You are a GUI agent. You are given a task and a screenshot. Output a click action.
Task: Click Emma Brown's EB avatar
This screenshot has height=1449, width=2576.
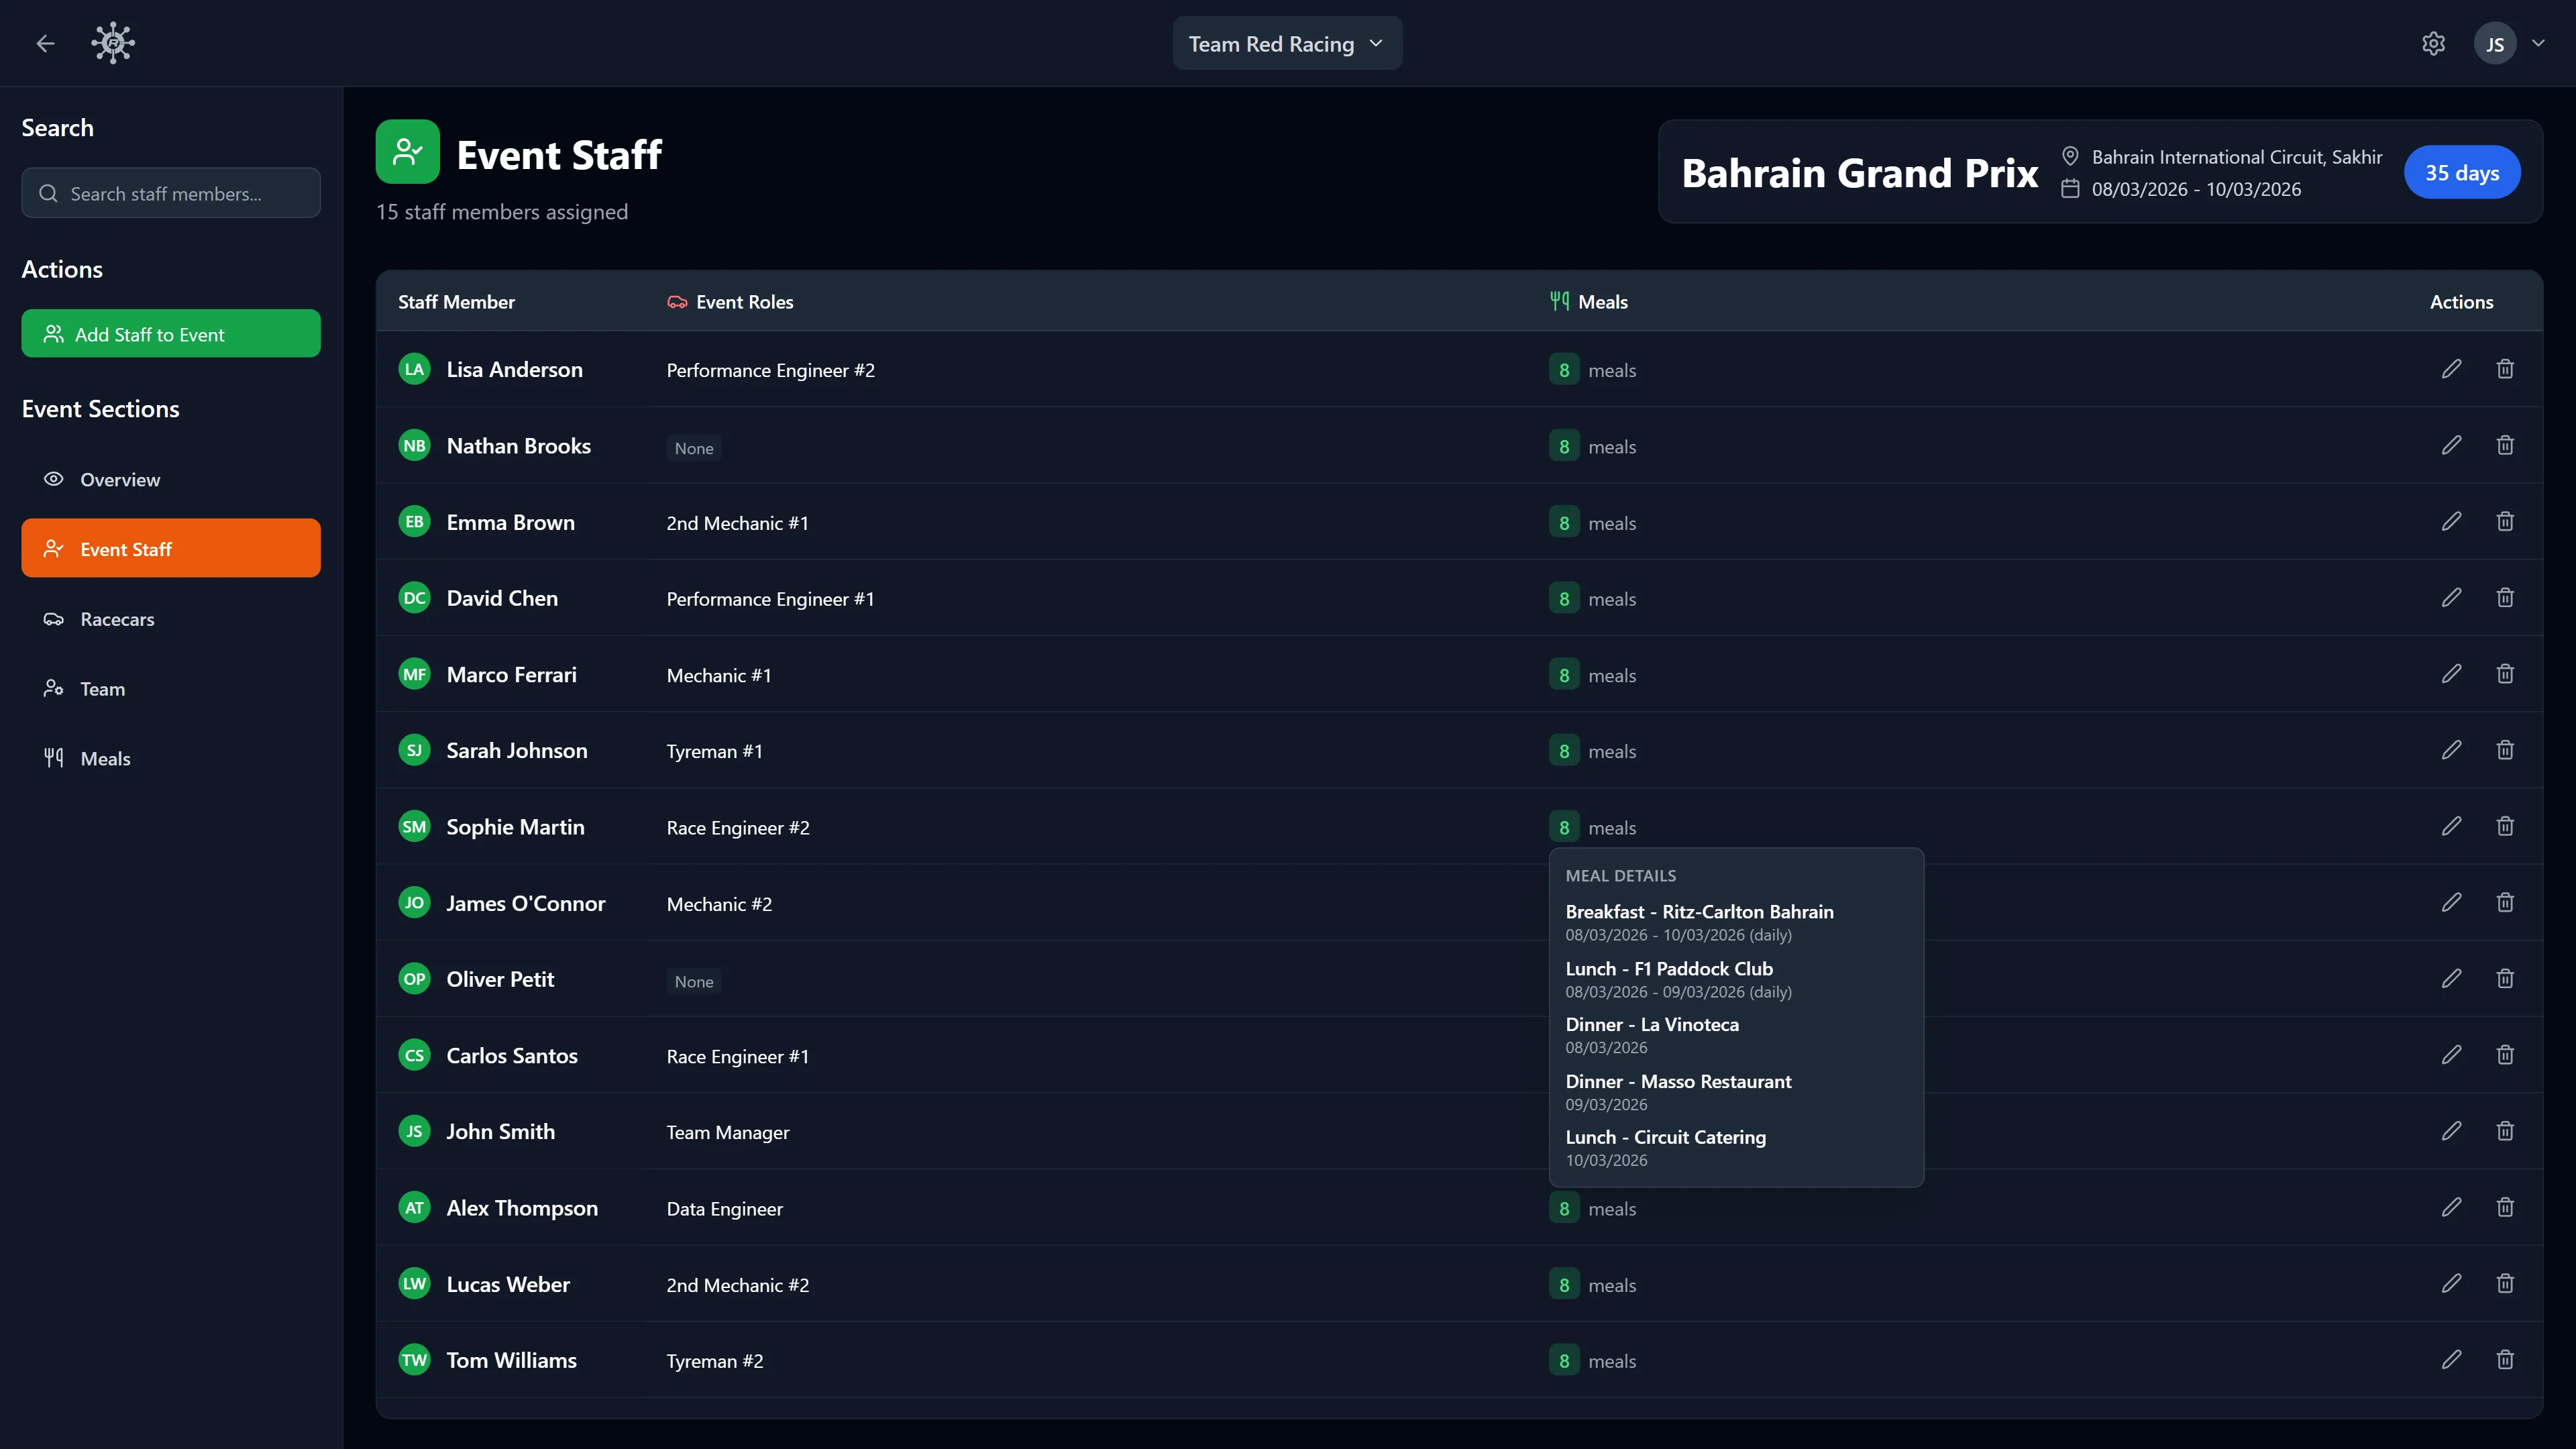414,522
